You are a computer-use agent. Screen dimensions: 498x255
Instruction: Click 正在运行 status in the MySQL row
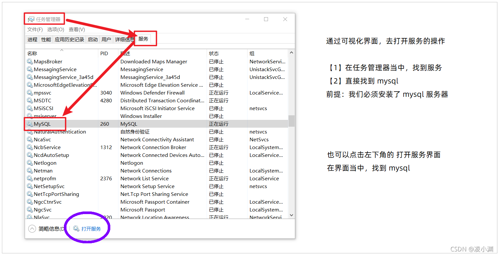click(219, 124)
